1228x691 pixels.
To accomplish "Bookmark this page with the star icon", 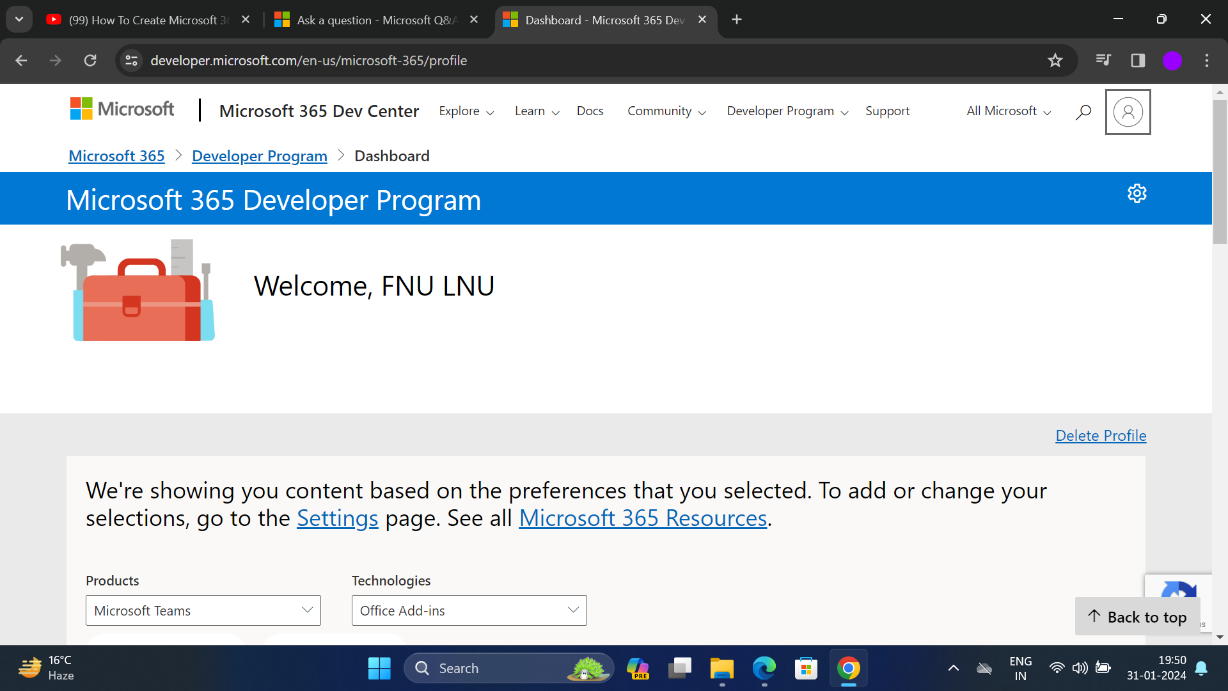I will [1055, 60].
